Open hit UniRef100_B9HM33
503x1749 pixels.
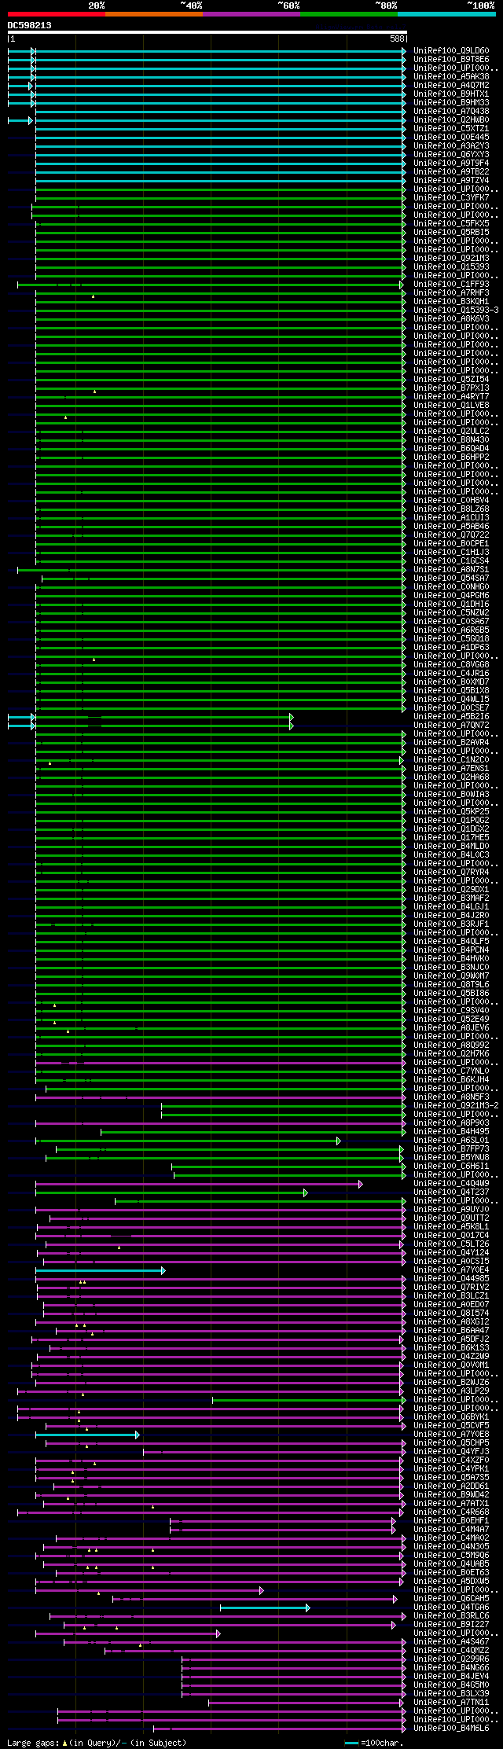click(451, 103)
